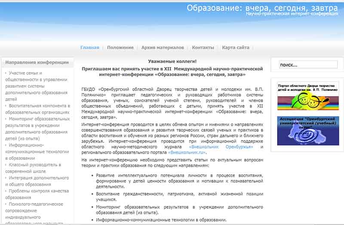This screenshot has width=344, height=225.
Task: Open Воспитательная компонента direction link
Action: tap(37, 109)
